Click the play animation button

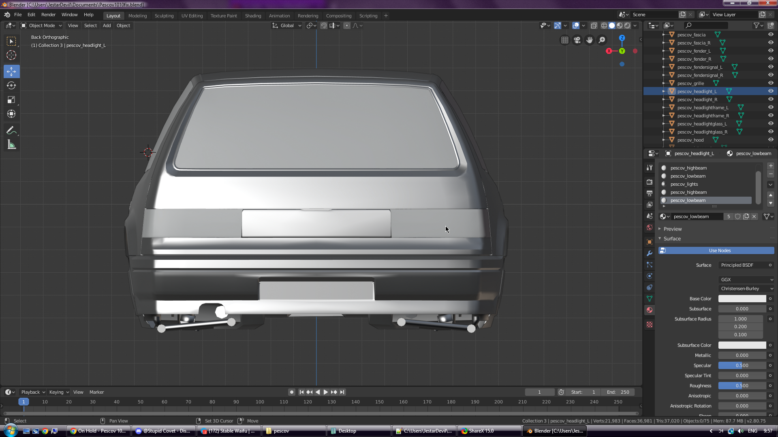pos(326,392)
